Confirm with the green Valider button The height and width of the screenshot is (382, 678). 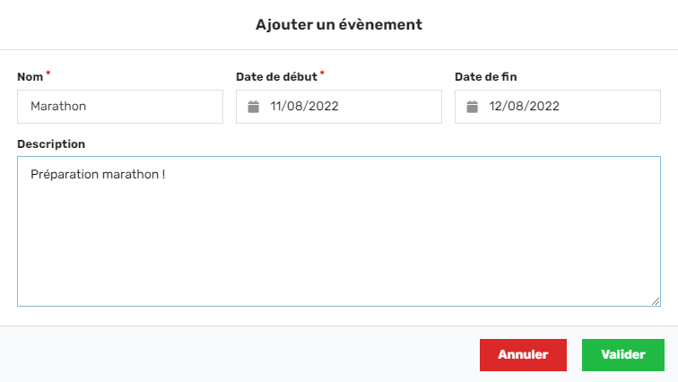click(x=623, y=355)
